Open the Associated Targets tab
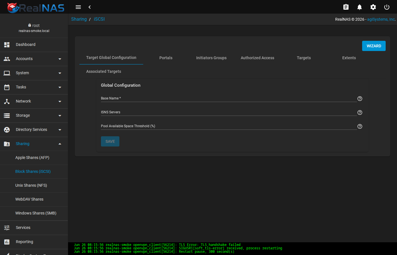This screenshot has height=255, width=397. 104,71
